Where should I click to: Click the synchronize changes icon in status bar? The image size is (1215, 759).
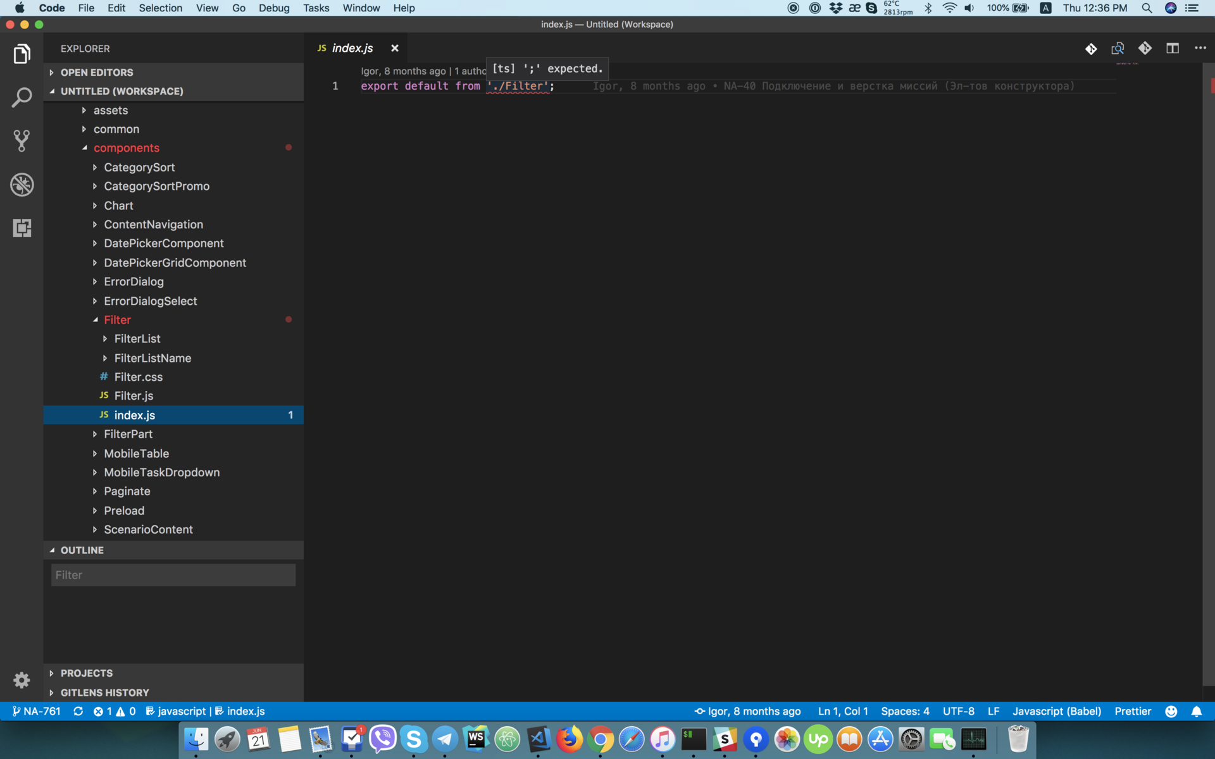point(78,712)
